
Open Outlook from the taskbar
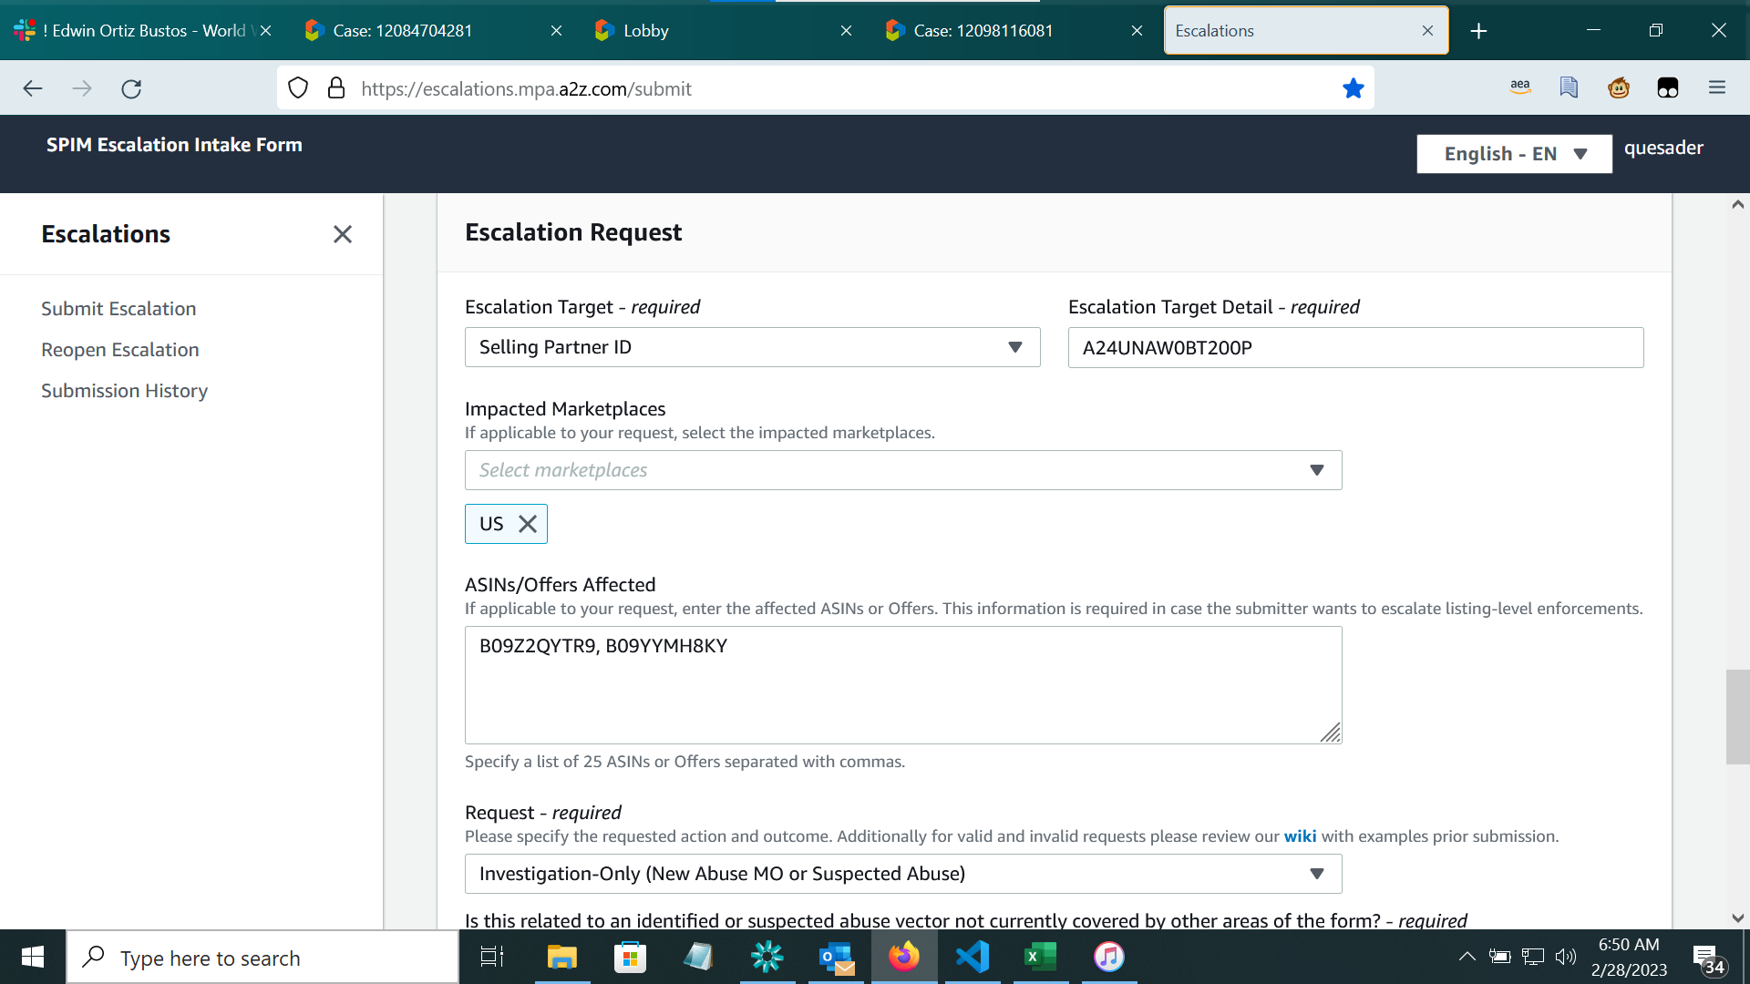click(x=836, y=957)
